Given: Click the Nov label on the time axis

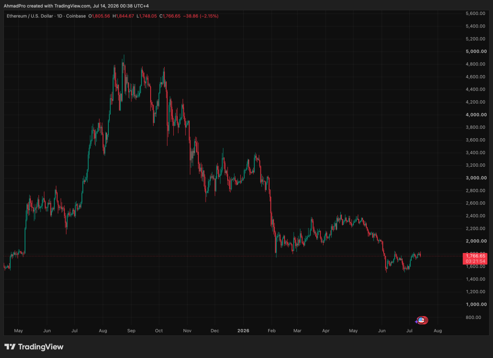Looking at the screenshot, I should 187,331.
